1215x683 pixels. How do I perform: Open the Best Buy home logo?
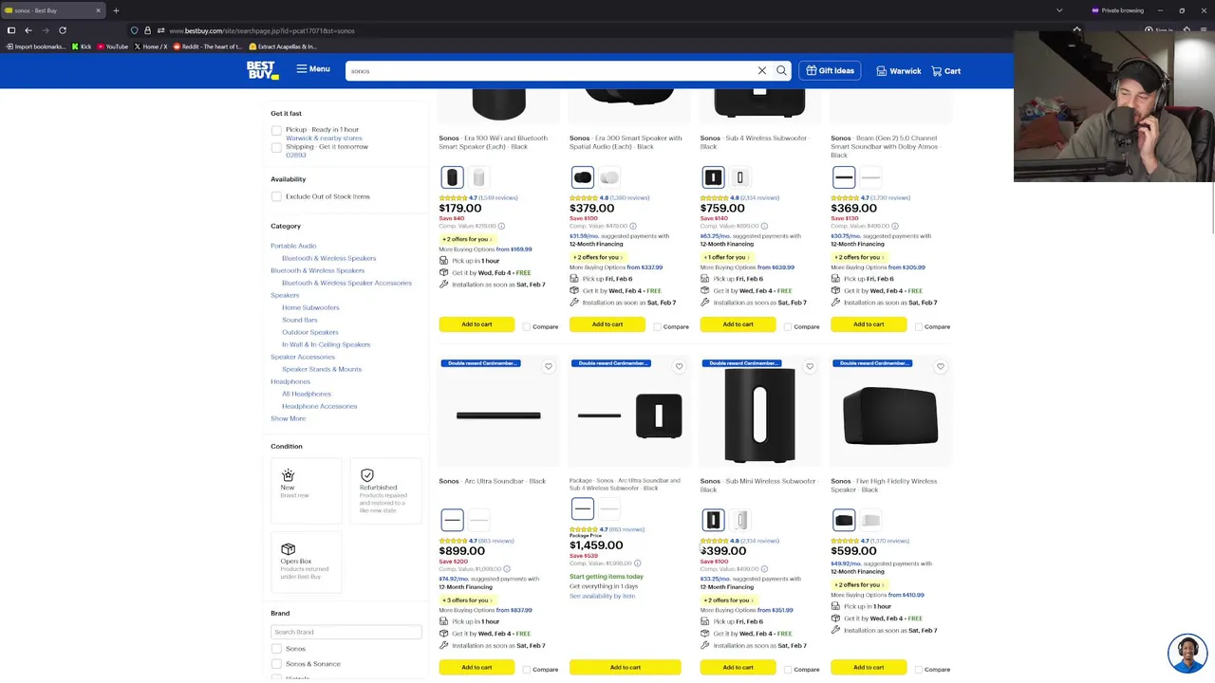pyautogui.click(x=262, y=70)
